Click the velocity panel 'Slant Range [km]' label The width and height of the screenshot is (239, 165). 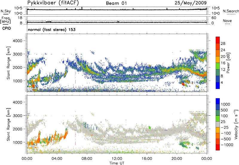point(8,124)
